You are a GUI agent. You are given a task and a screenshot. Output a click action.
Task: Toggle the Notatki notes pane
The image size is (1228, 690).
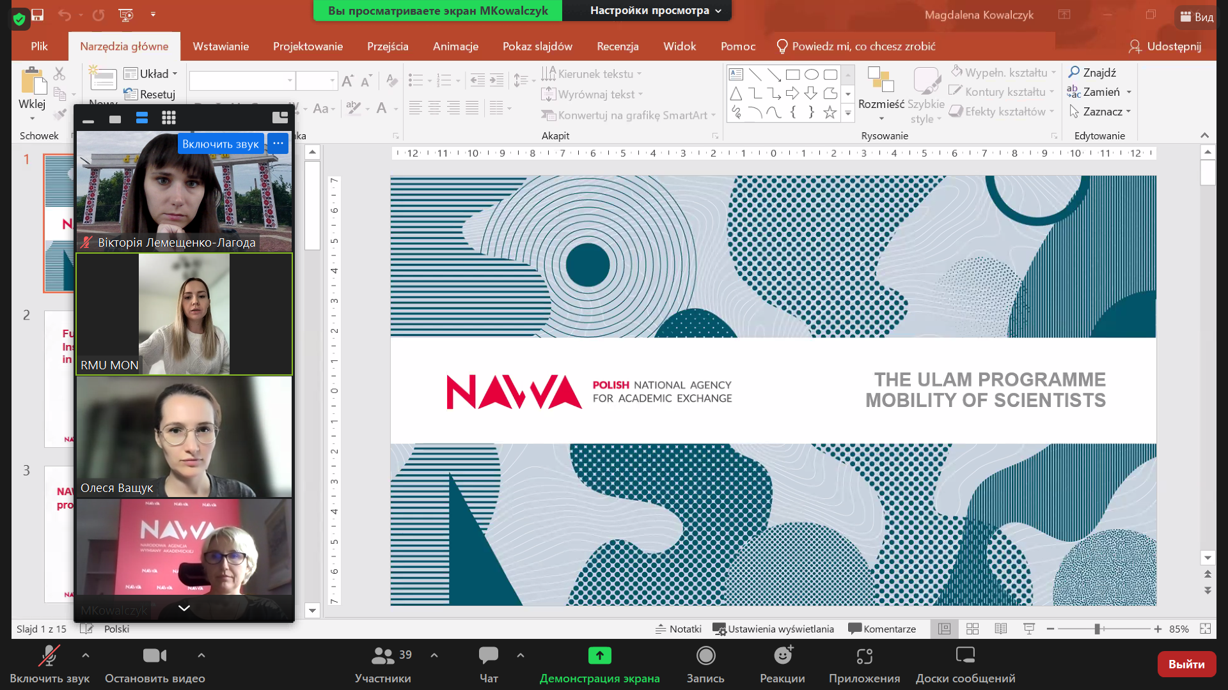tap(679, 629)
